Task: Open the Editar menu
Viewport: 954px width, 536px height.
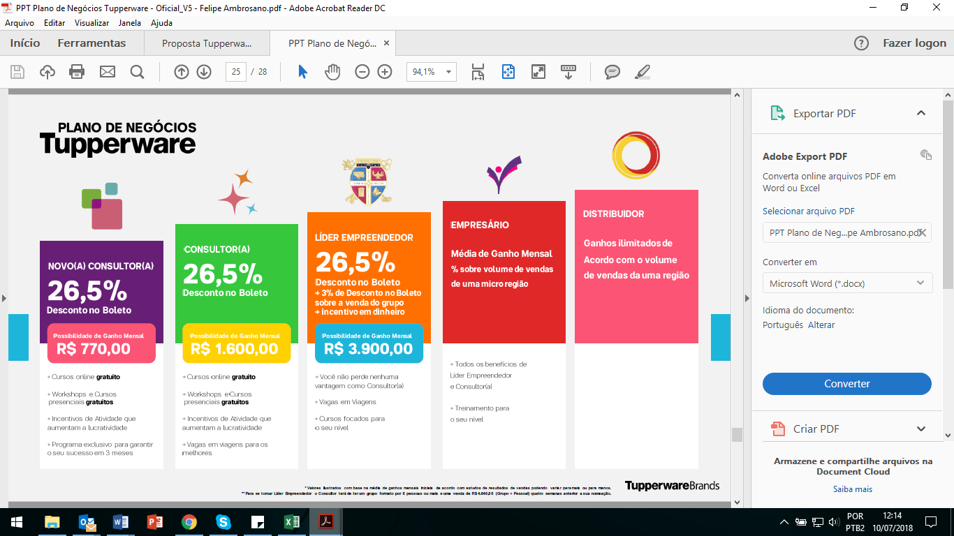Action: pos(54,23)
